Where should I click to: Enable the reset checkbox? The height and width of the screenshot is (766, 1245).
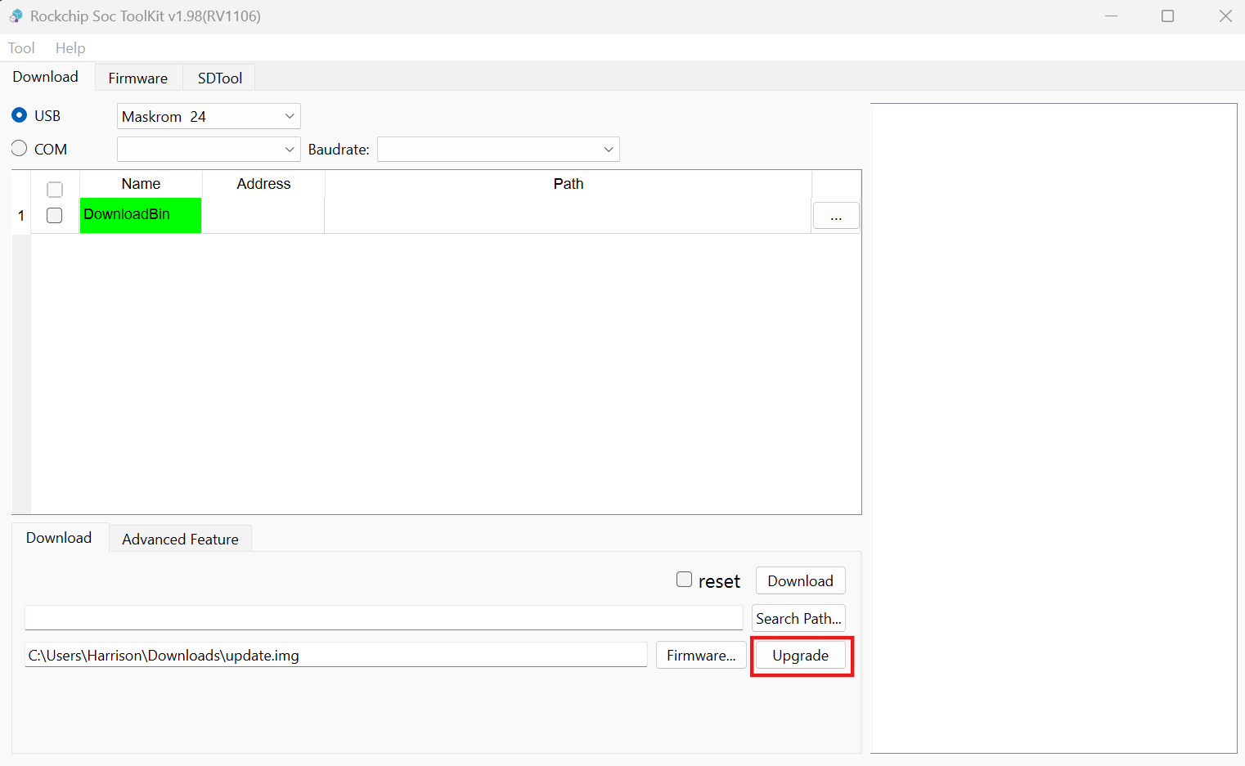(x=685, y=580)
